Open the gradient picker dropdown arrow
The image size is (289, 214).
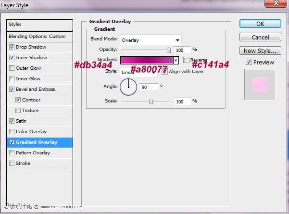pos(176,60)
